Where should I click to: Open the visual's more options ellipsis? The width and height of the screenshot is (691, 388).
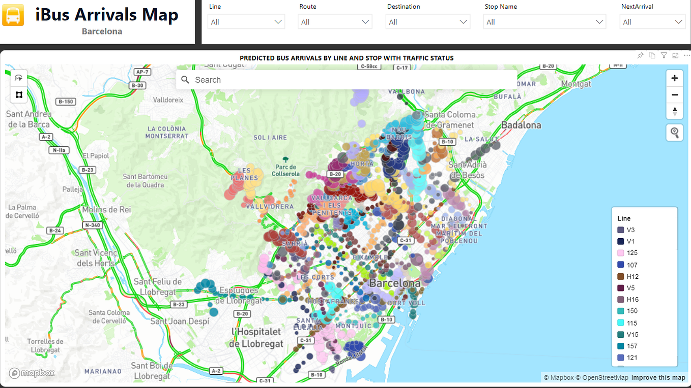click(x=687, y=55)
